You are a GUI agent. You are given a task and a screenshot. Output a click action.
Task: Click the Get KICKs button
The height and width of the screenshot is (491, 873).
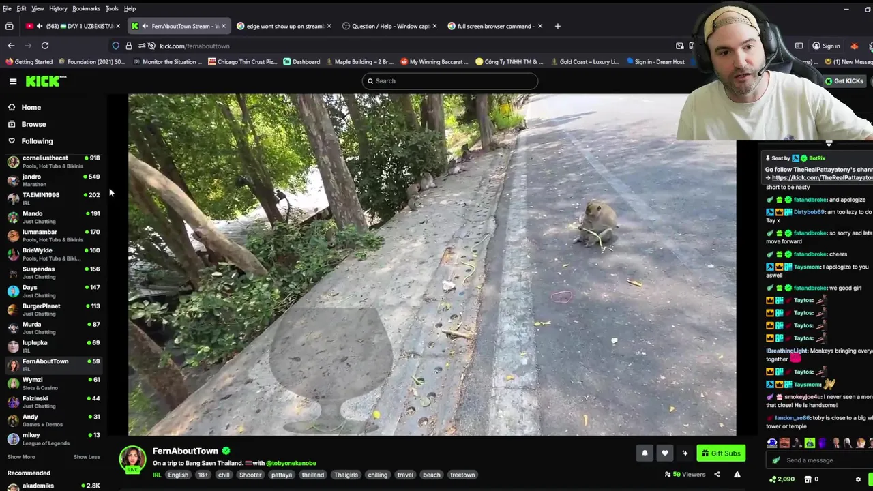(844, 80)
